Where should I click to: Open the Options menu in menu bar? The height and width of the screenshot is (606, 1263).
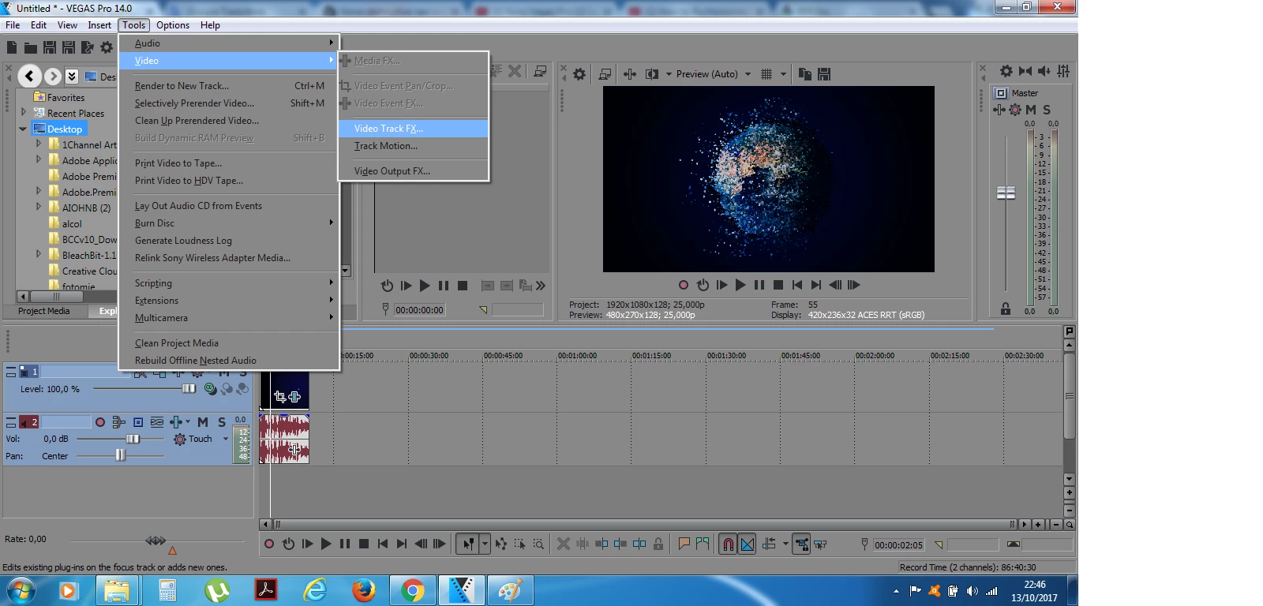(x=173, y=25)
